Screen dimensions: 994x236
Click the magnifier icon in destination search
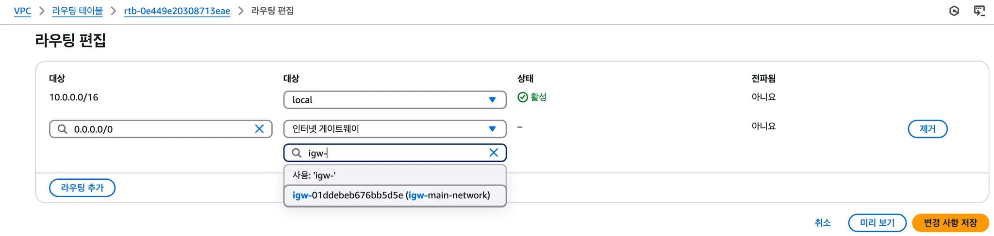[63, 129]
